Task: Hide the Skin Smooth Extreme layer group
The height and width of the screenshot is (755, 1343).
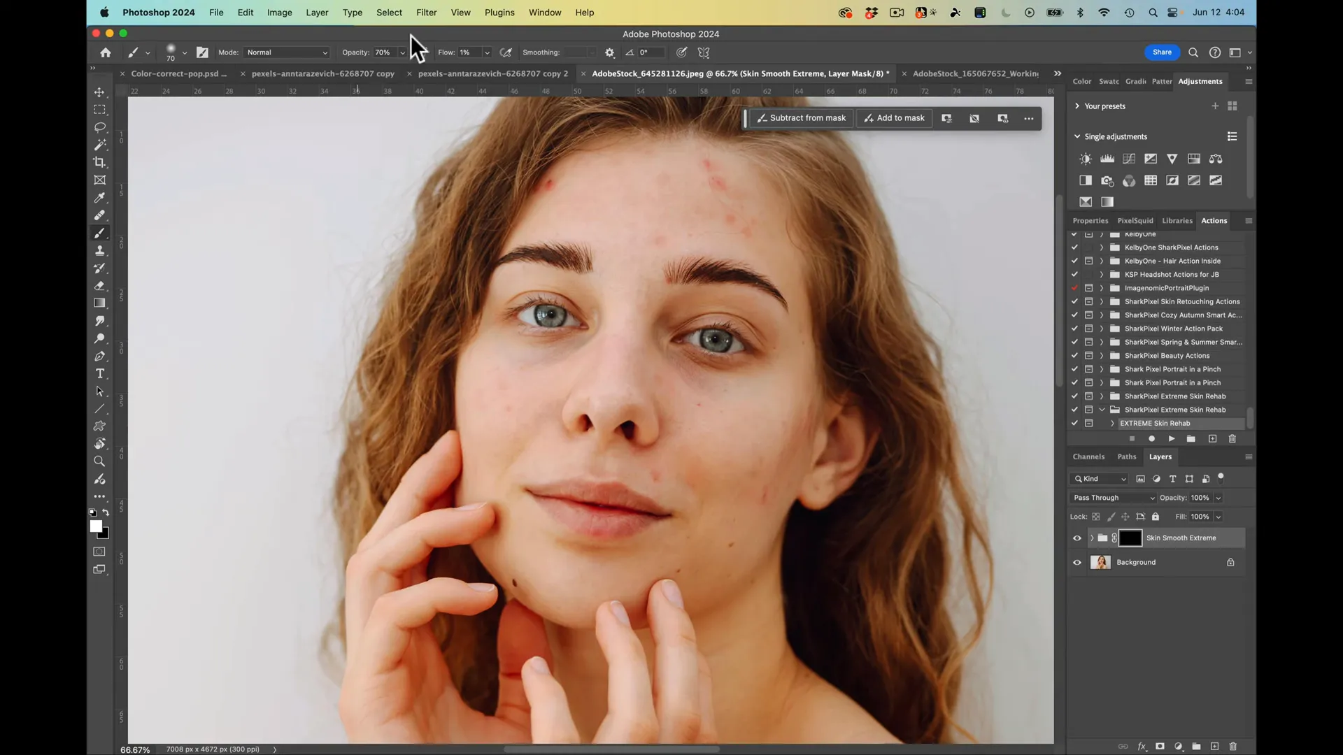Action: point(1077,538)
